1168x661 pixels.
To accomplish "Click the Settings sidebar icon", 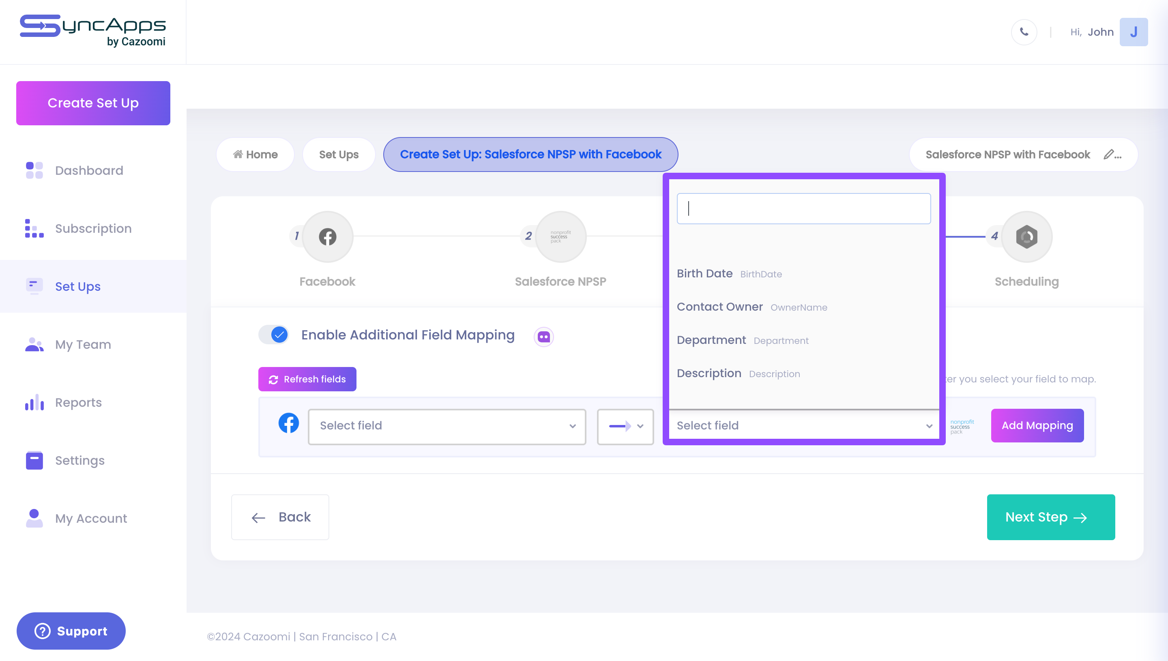I will click(34, 460).
